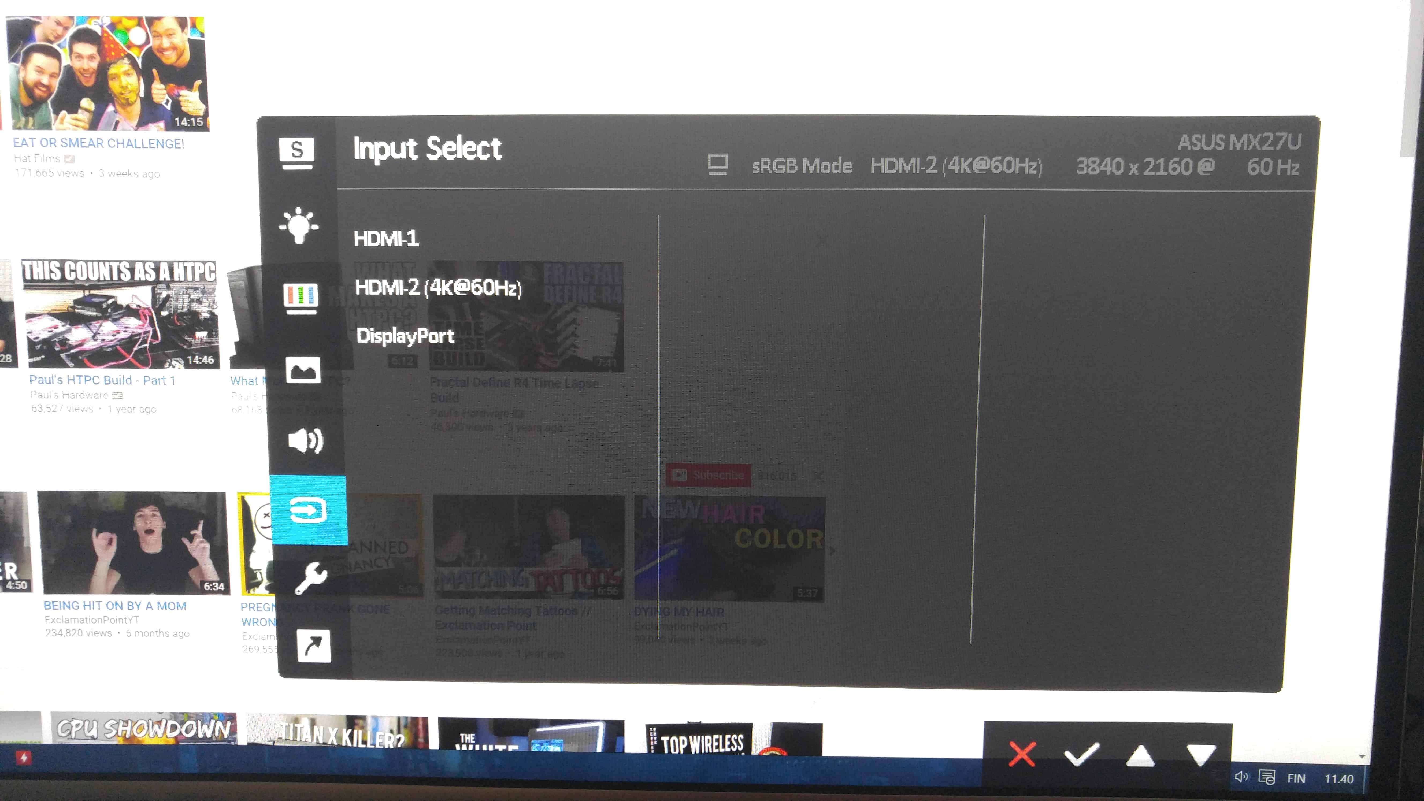Image resolution: width=1424 pixels, height=801 pixels.
Task: Open the Shortcut arrow icon
Action: pyautogui.click(x=313, y=646)
